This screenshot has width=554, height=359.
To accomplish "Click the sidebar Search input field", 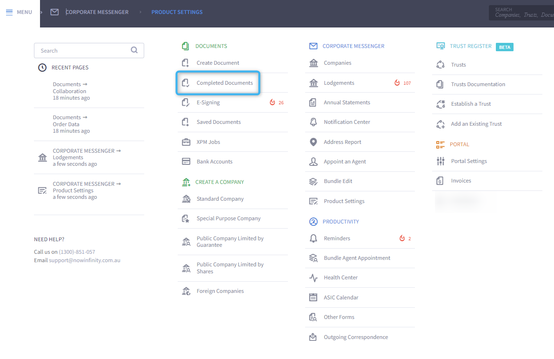I will [89, 51].
